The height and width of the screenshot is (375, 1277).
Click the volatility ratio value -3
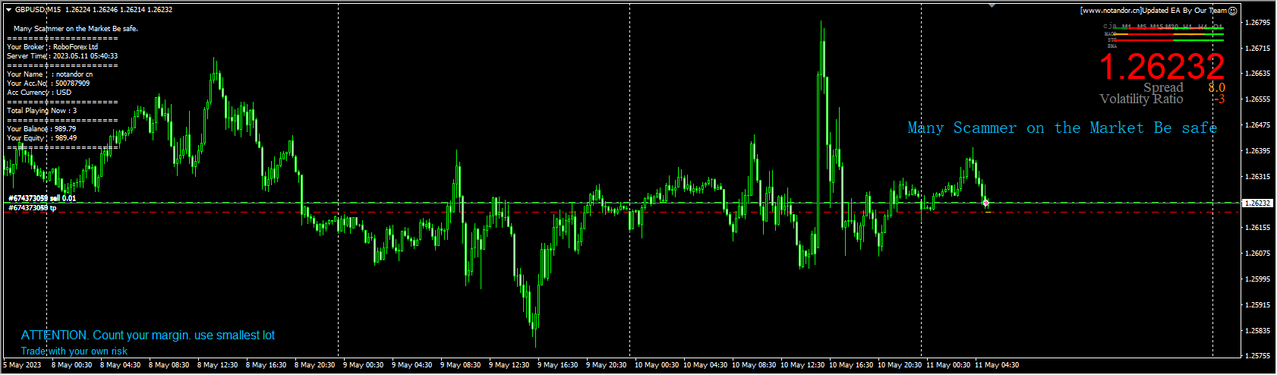point(1219,99)
